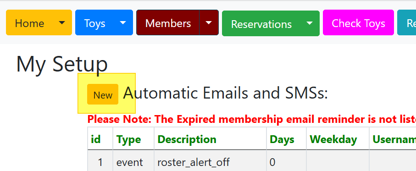Screen dimensions: 416x171
Task: Expand the Home dropdown arrow
Action: click(x=62, y=23)
